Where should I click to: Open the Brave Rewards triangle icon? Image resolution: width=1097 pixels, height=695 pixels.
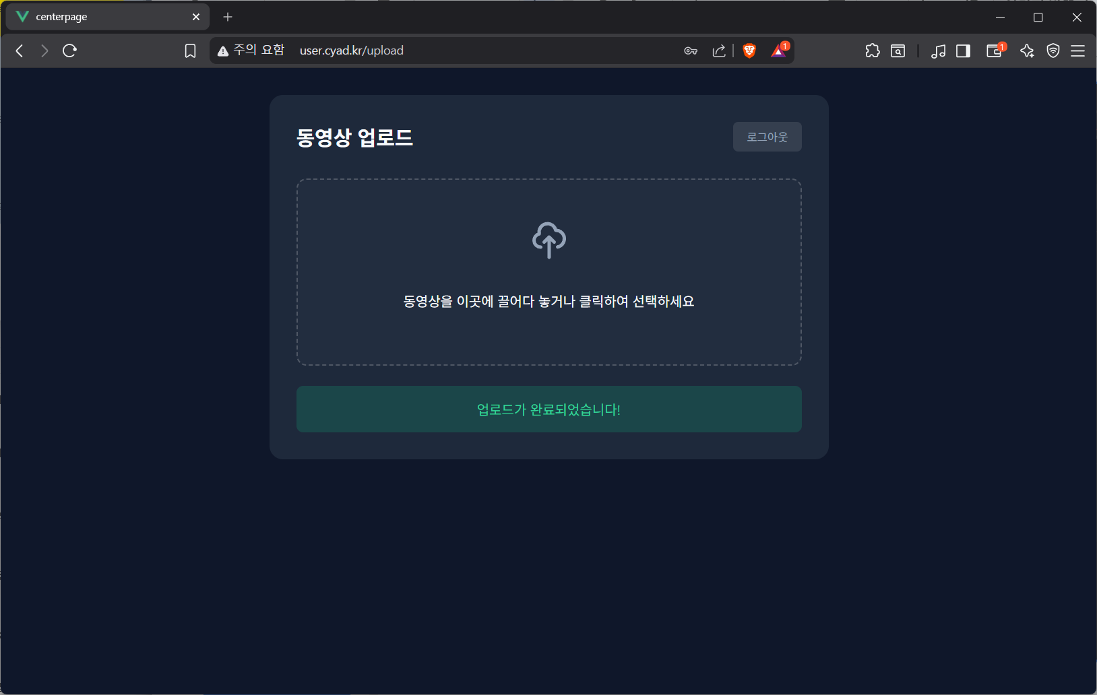click(x=779, y=51)
